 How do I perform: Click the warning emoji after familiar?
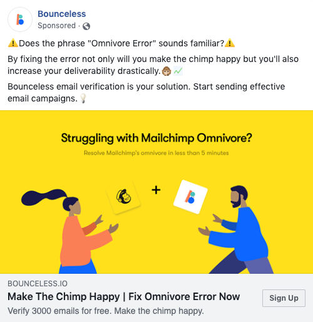pos(230,43)
